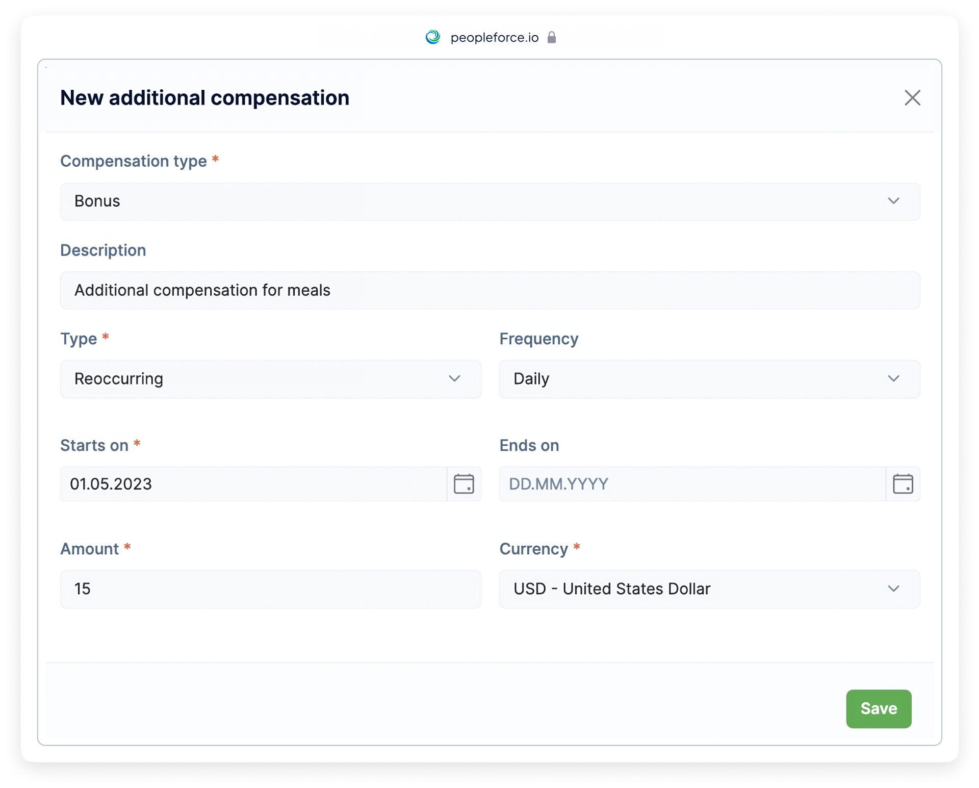Click the Description label
The image size is (979, 788).
(x=103, y=250)
